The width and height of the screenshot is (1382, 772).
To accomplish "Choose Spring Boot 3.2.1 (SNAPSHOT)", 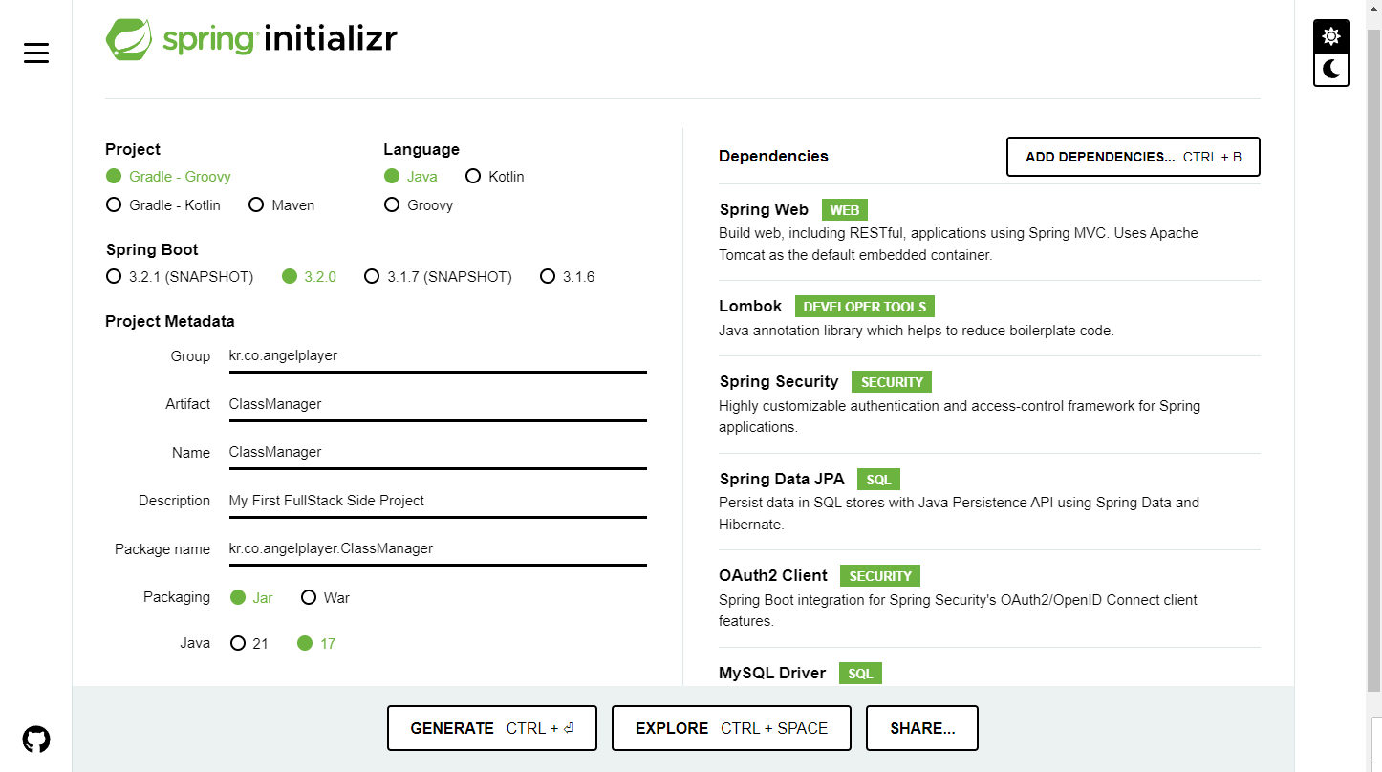I will tap(180, 277).
